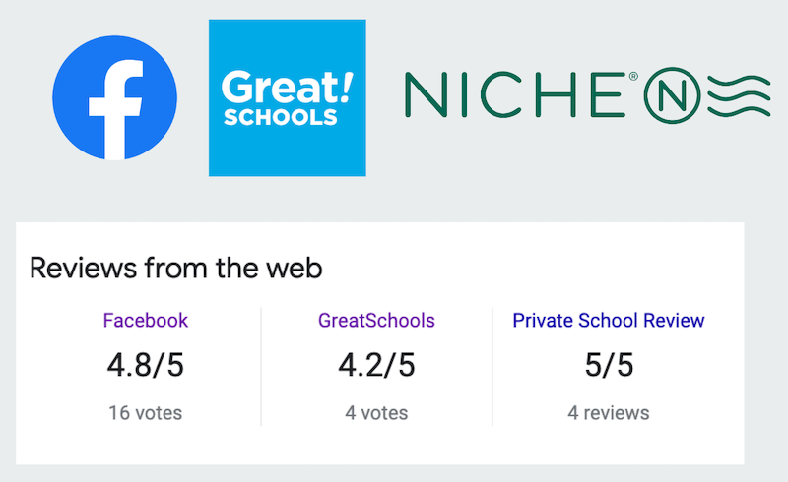Click the divider between GreatSchools and Private School Review
The width and height of the screenshot is (788, 482).
(492, 366)
